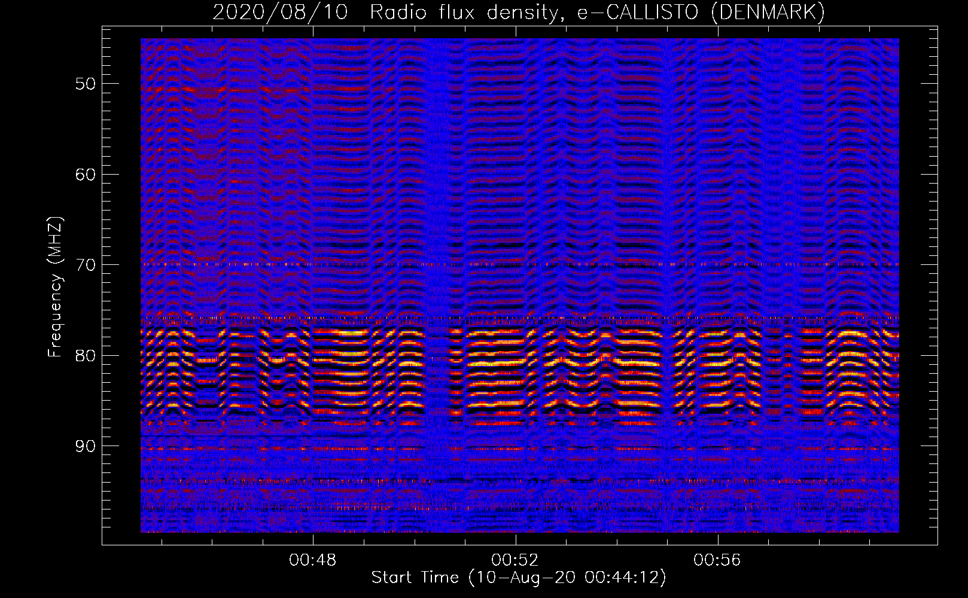Click the 00:56 time tick label
Viewport: 968px width, 598px height.
[717, 560]
